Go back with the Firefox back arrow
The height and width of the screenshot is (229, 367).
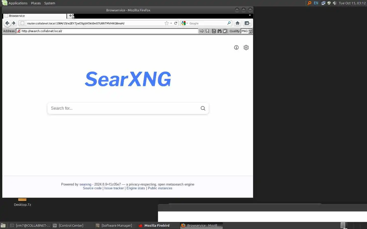click(x=7, y=23)
